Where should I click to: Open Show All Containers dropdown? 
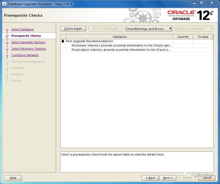point(194,29)
